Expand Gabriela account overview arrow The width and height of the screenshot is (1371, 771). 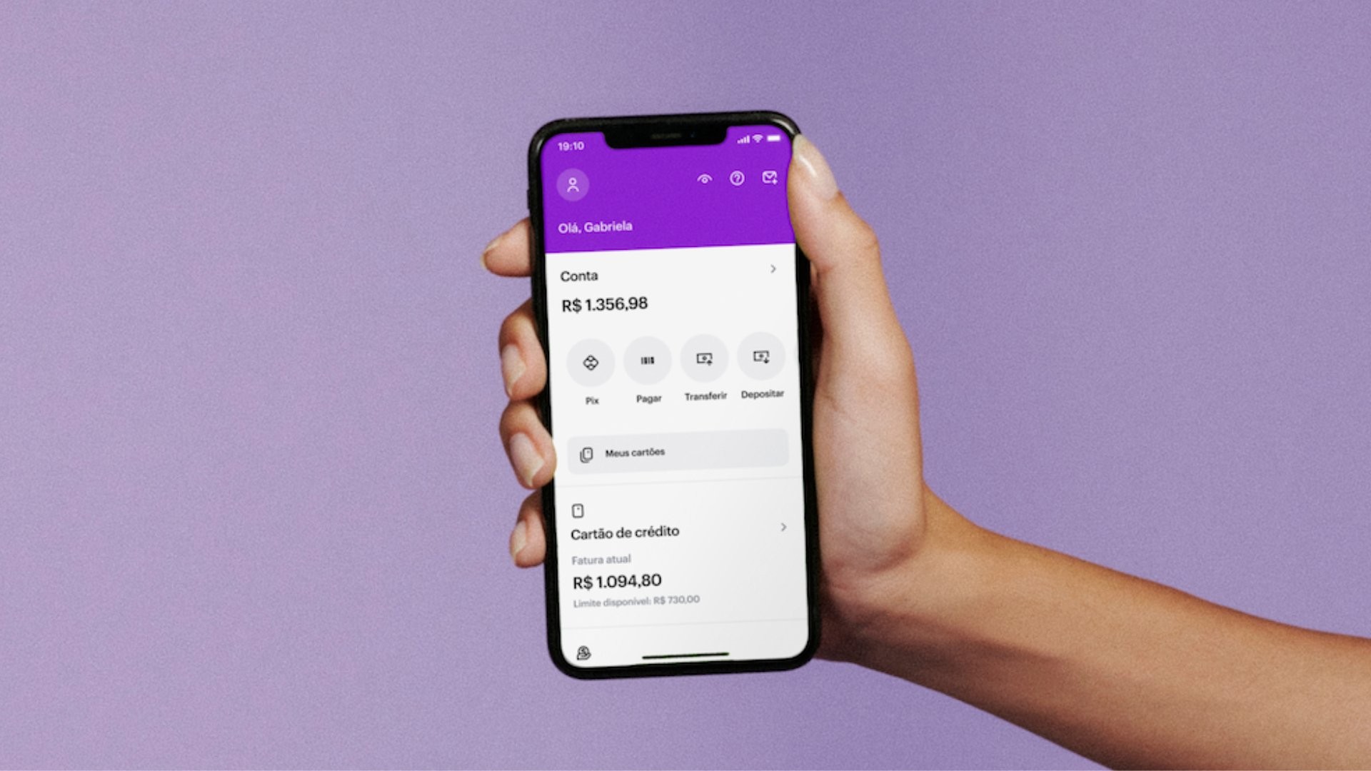pos(774,268)
